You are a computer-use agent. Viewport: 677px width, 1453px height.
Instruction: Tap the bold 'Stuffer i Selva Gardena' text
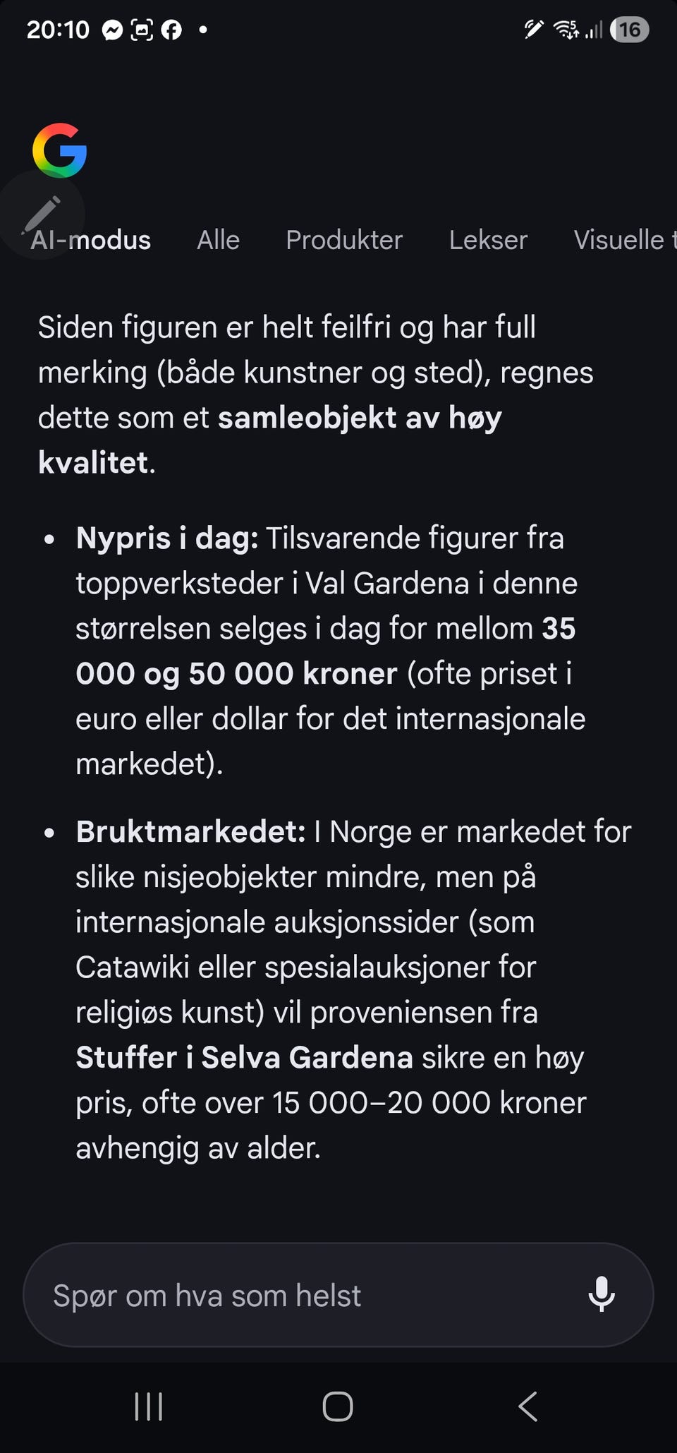tap(244, 1057)
